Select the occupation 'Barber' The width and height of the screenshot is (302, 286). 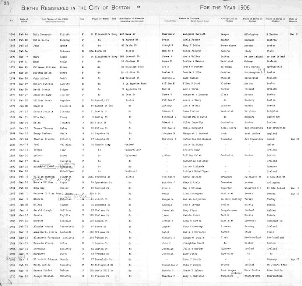point(225,232)
